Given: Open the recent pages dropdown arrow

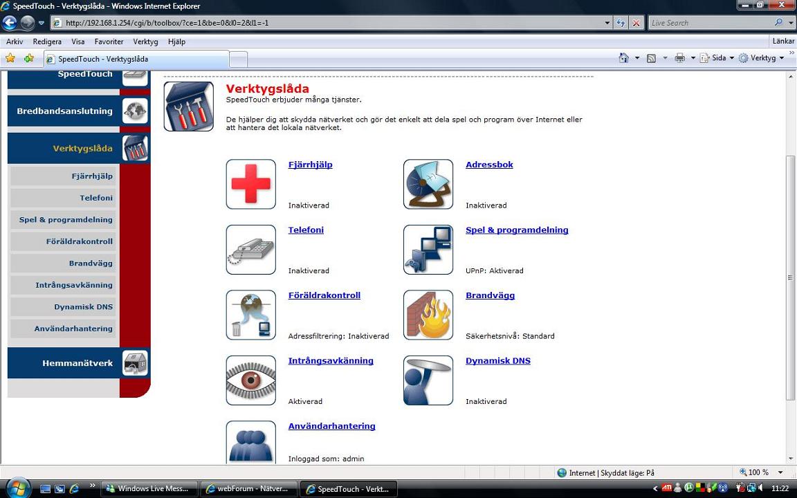Looking at the screenshot, I should click(42, 23).
